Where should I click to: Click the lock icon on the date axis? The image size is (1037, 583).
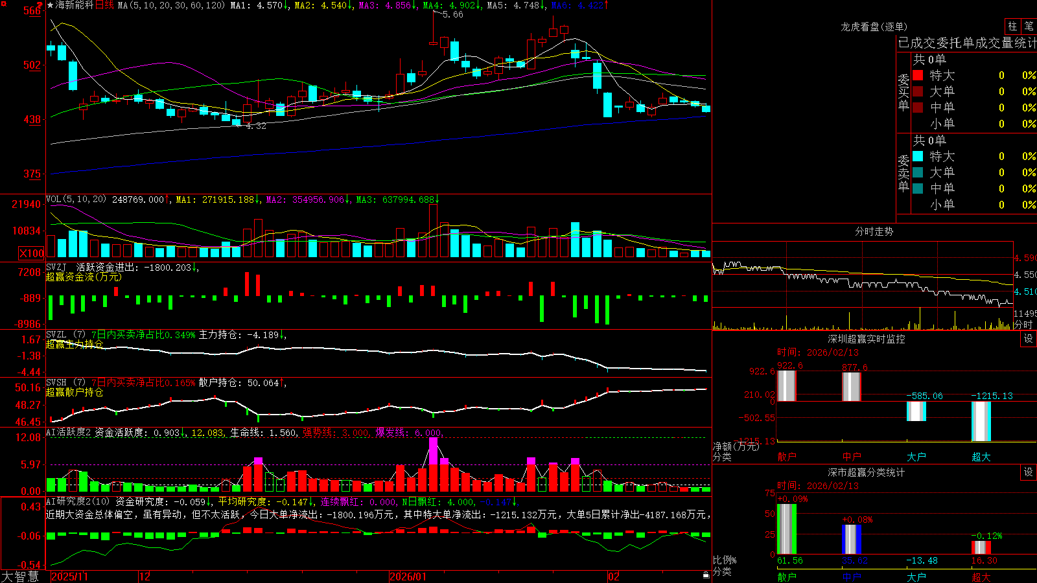click(706, 575)
